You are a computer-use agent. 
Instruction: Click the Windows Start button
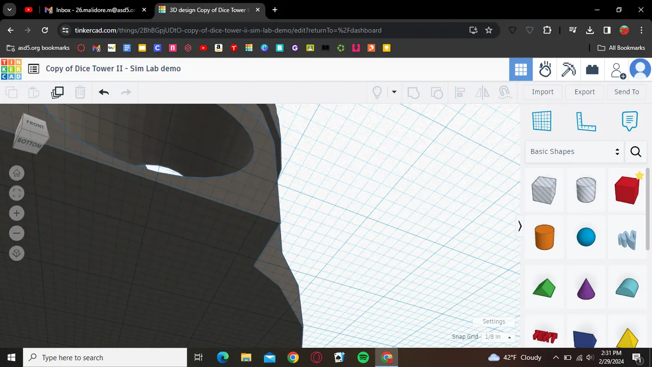(x=11, y=357)
